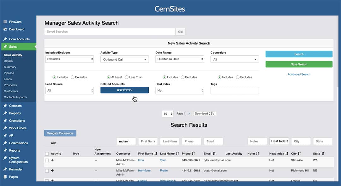Click the Reports pin icon
This screenshot has height=186, width=341.
tap(5, 150)
